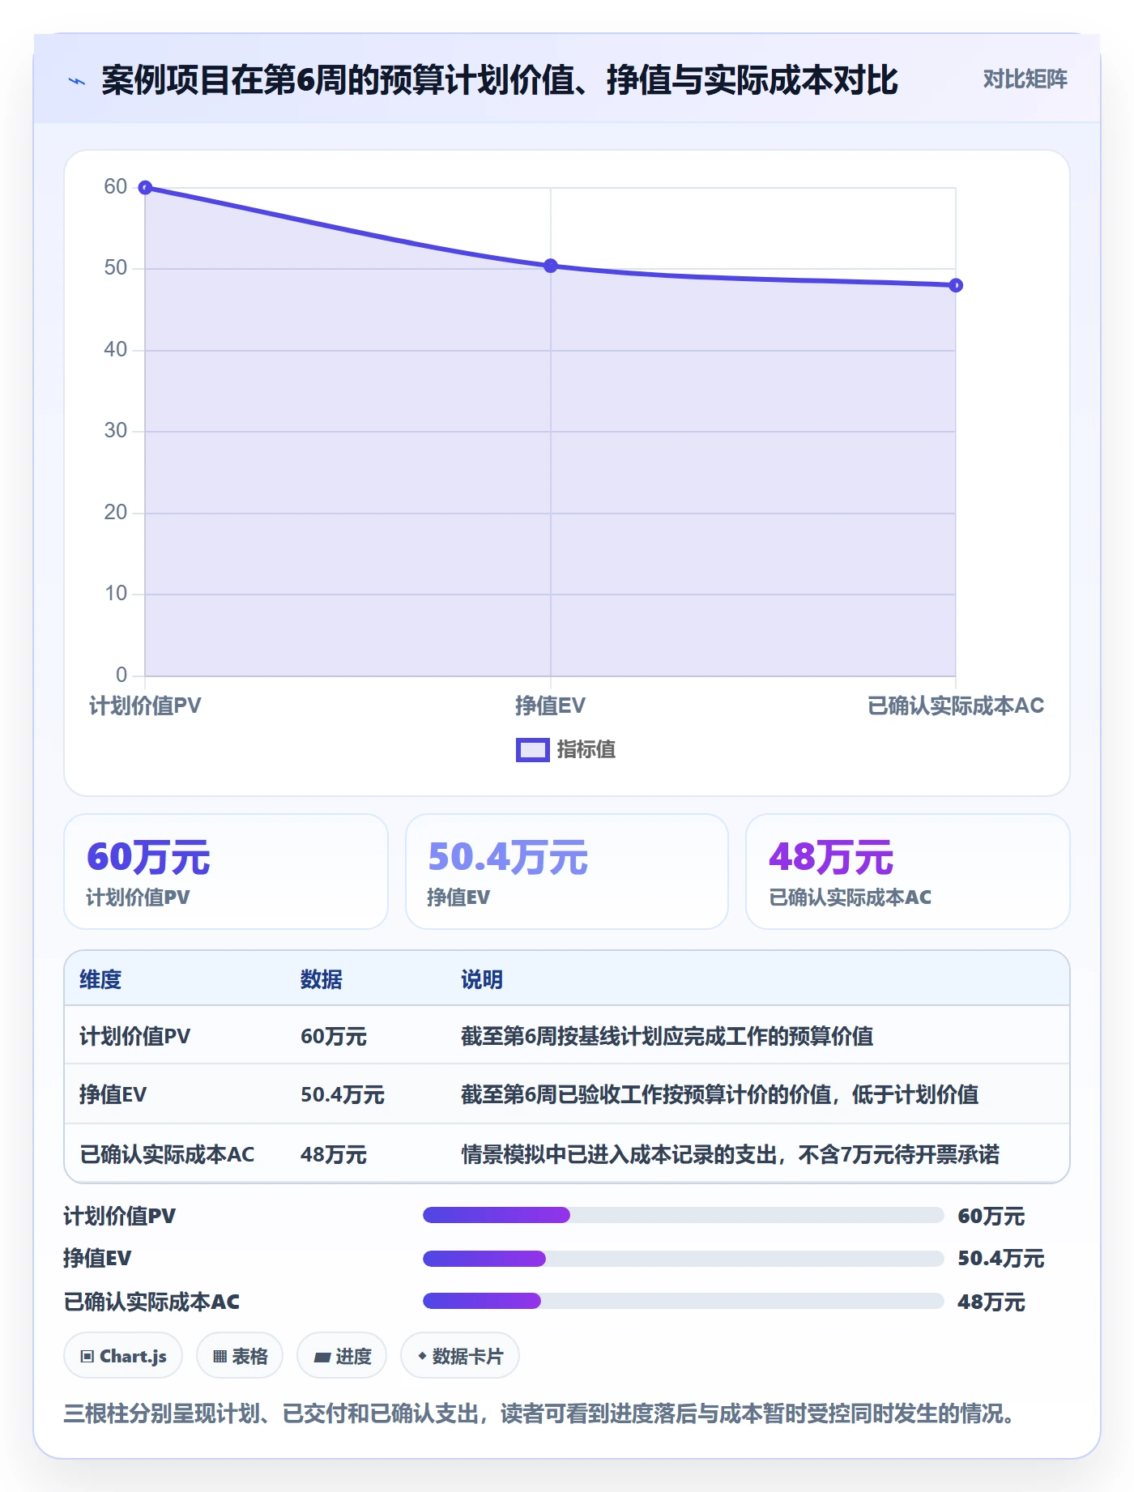This screenshot has height=1492, width=1134.
Task: Select the 已确认实际成本AC data point on the chart
Action: click(x=956, y=285)
